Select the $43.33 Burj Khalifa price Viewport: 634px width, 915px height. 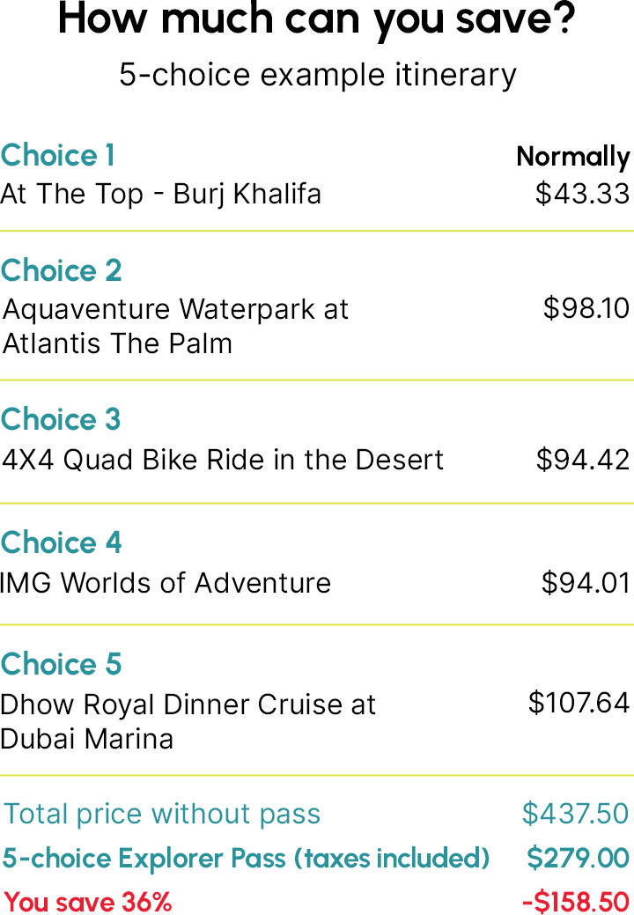click(582, 194)
